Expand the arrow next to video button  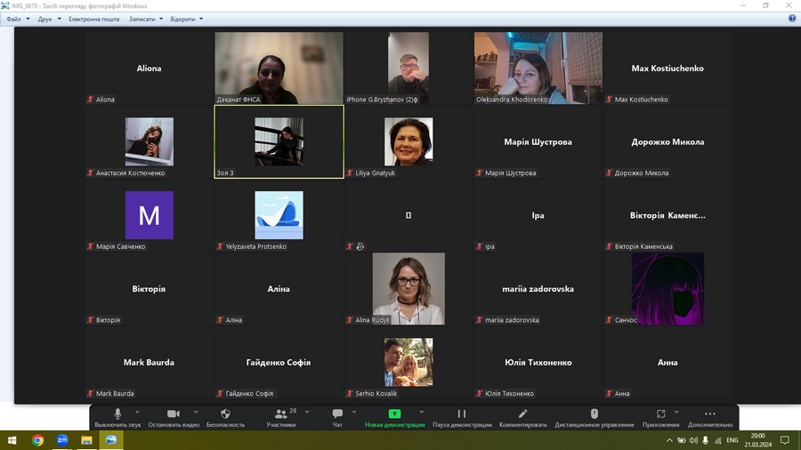(193, 412)
